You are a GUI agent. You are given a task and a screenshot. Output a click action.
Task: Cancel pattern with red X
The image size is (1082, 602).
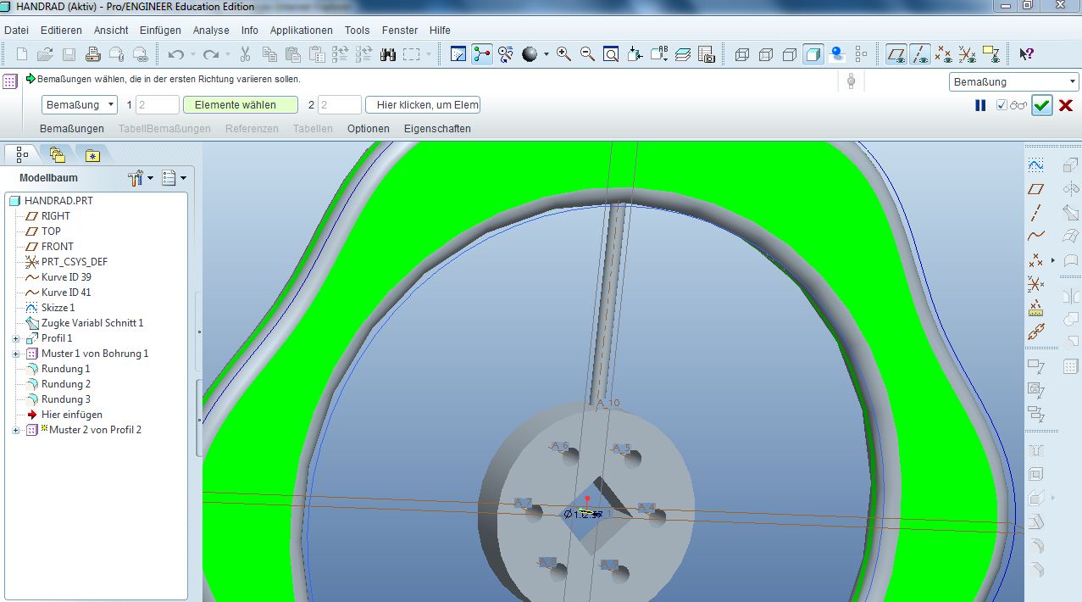point(1066,105)
